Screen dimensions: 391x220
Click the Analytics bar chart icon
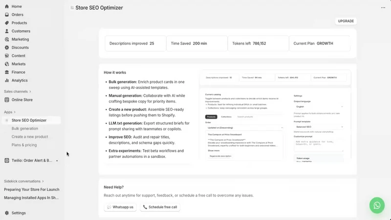(x=7, y=81)
